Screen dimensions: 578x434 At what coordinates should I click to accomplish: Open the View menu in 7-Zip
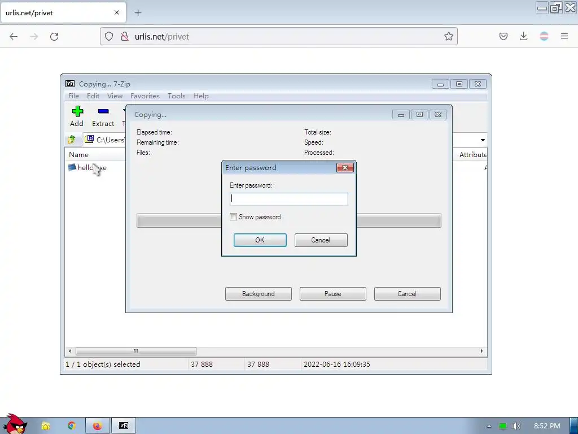click(x=115, y=96)
